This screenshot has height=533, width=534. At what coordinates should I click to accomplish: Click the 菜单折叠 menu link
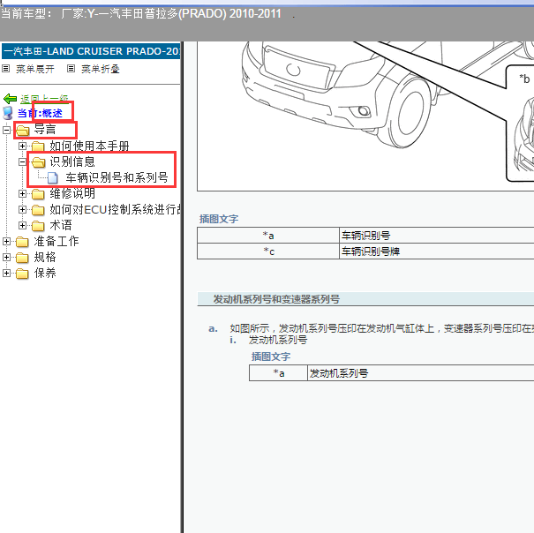[100, 69]
